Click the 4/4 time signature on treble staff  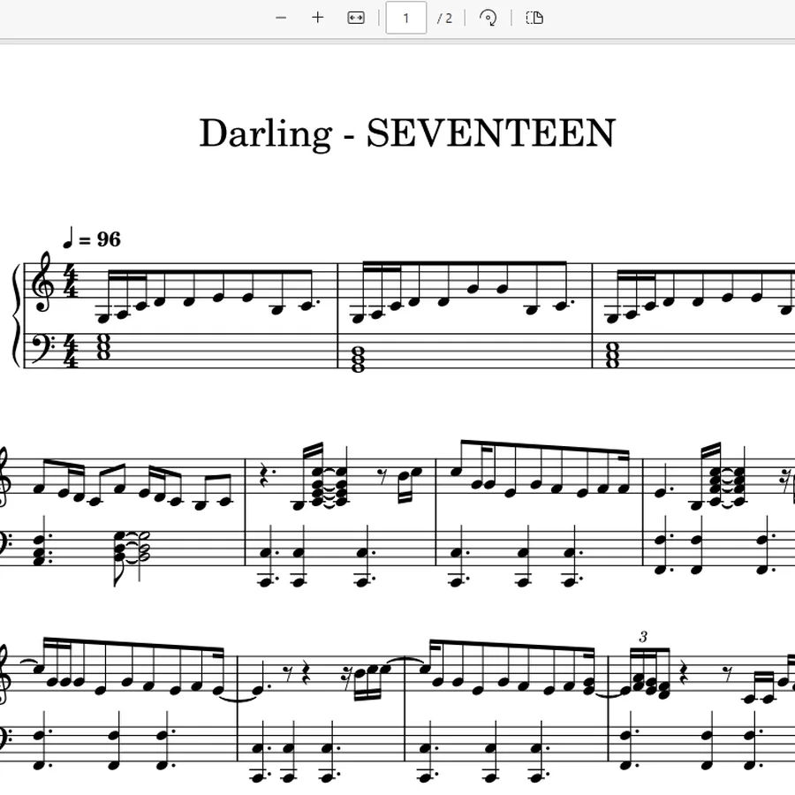click(72, 284)
